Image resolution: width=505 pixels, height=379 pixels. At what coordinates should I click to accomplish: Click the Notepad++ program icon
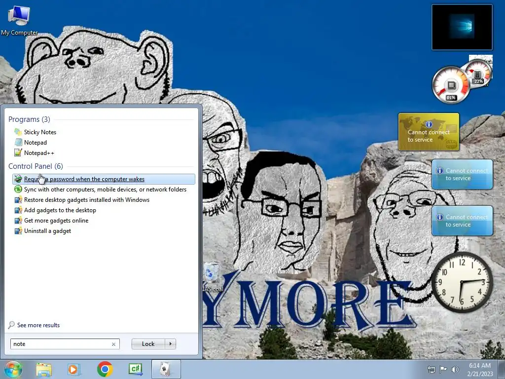click(18, 153)
